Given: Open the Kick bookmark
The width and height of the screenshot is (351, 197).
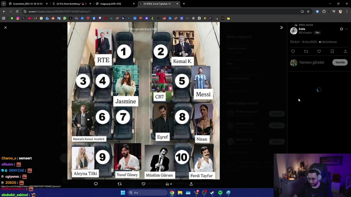Looking at the screenshot, I should pyautogui.click(x=12, y=18).
